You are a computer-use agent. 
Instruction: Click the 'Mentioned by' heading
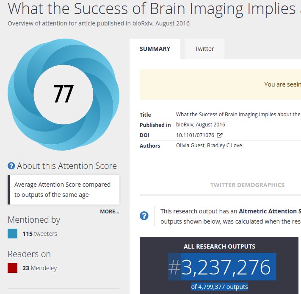point(34,220)
